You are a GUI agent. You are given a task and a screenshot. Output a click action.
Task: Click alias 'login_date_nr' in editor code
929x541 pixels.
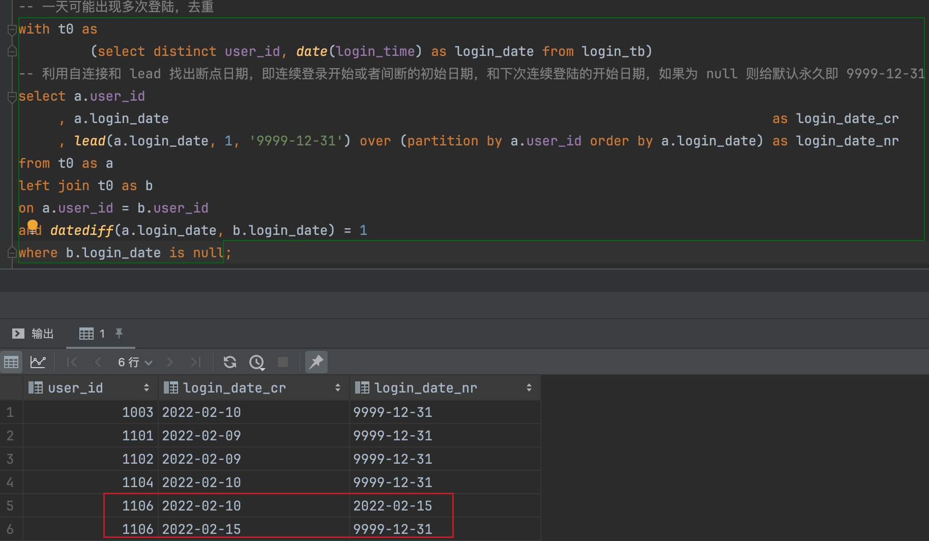847,141
